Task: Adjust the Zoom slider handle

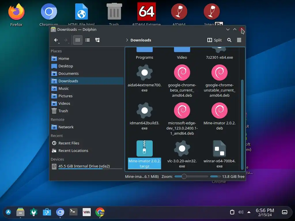Action: pos(184,176)
